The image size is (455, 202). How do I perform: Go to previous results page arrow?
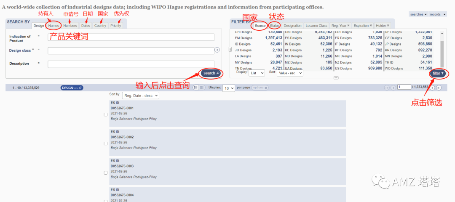(393, 88)
